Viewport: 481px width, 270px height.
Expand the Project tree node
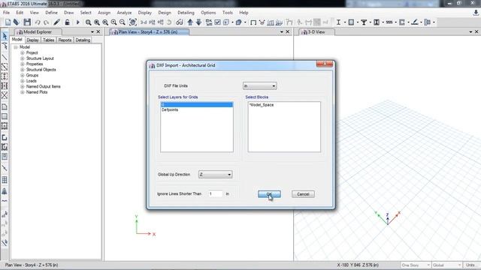click(23, 52)
